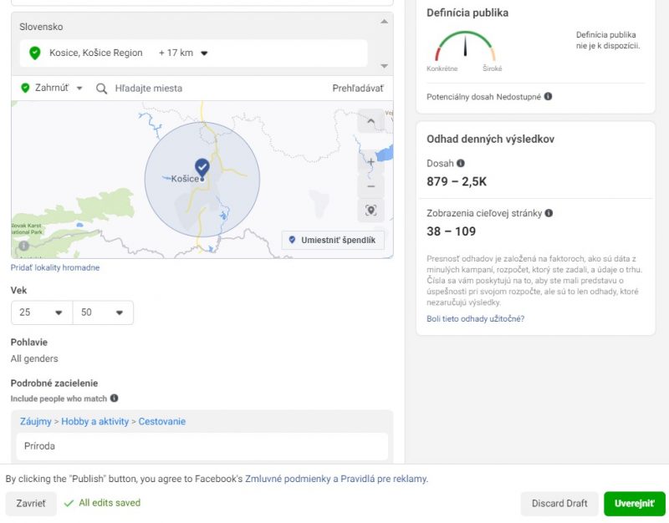The image size is (669, 523).
Task: Click the Potenciálny dosah info icon
Action: 549,96
